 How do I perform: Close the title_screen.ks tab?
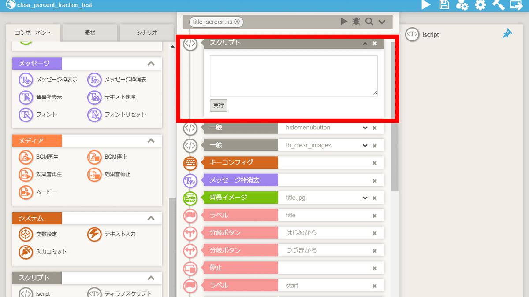[x=237, y=22]
